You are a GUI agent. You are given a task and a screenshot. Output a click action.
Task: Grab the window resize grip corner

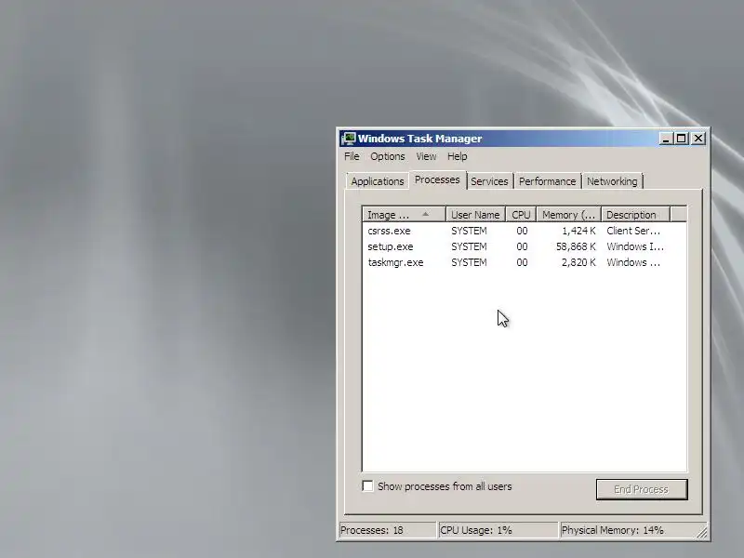702,533
